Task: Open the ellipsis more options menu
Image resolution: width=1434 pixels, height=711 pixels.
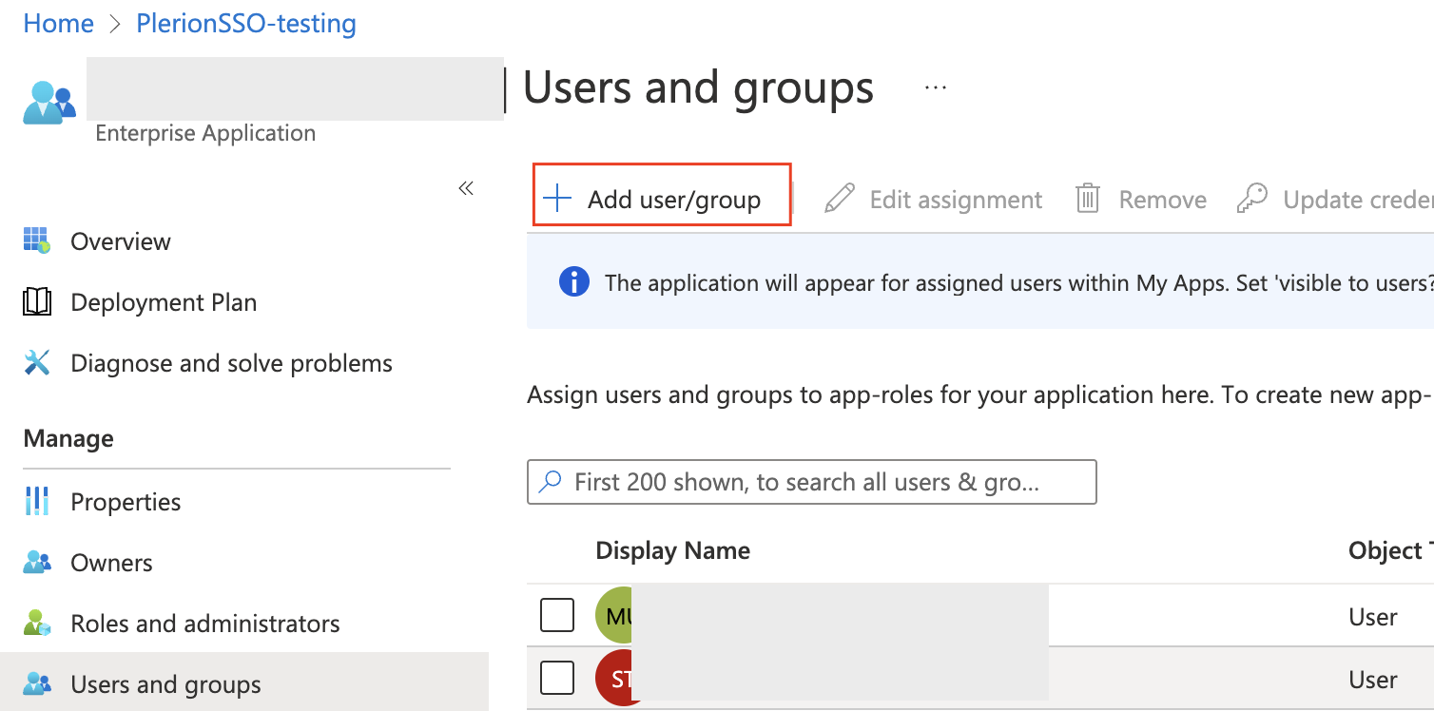Action: click(x=936, y=87)
